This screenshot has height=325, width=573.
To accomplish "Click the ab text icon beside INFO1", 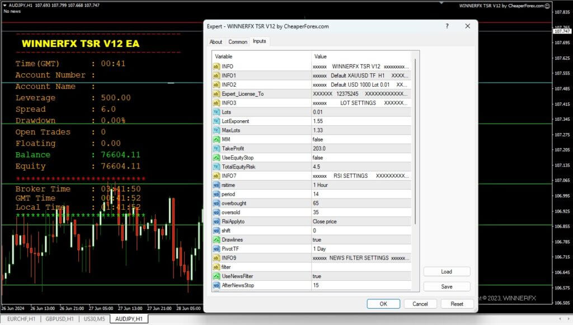I will click(x=216, y=75).
